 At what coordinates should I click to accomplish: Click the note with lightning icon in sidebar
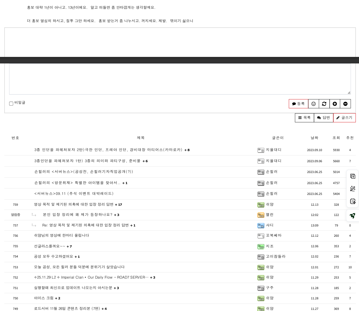[353, 201]
